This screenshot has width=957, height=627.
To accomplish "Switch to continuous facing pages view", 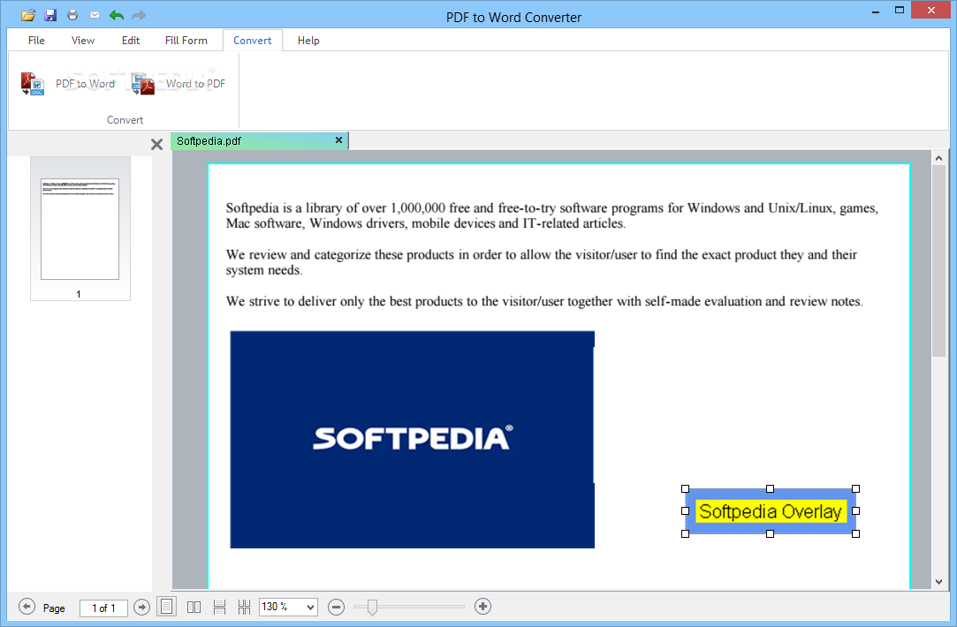I will [x=244, y=607].
